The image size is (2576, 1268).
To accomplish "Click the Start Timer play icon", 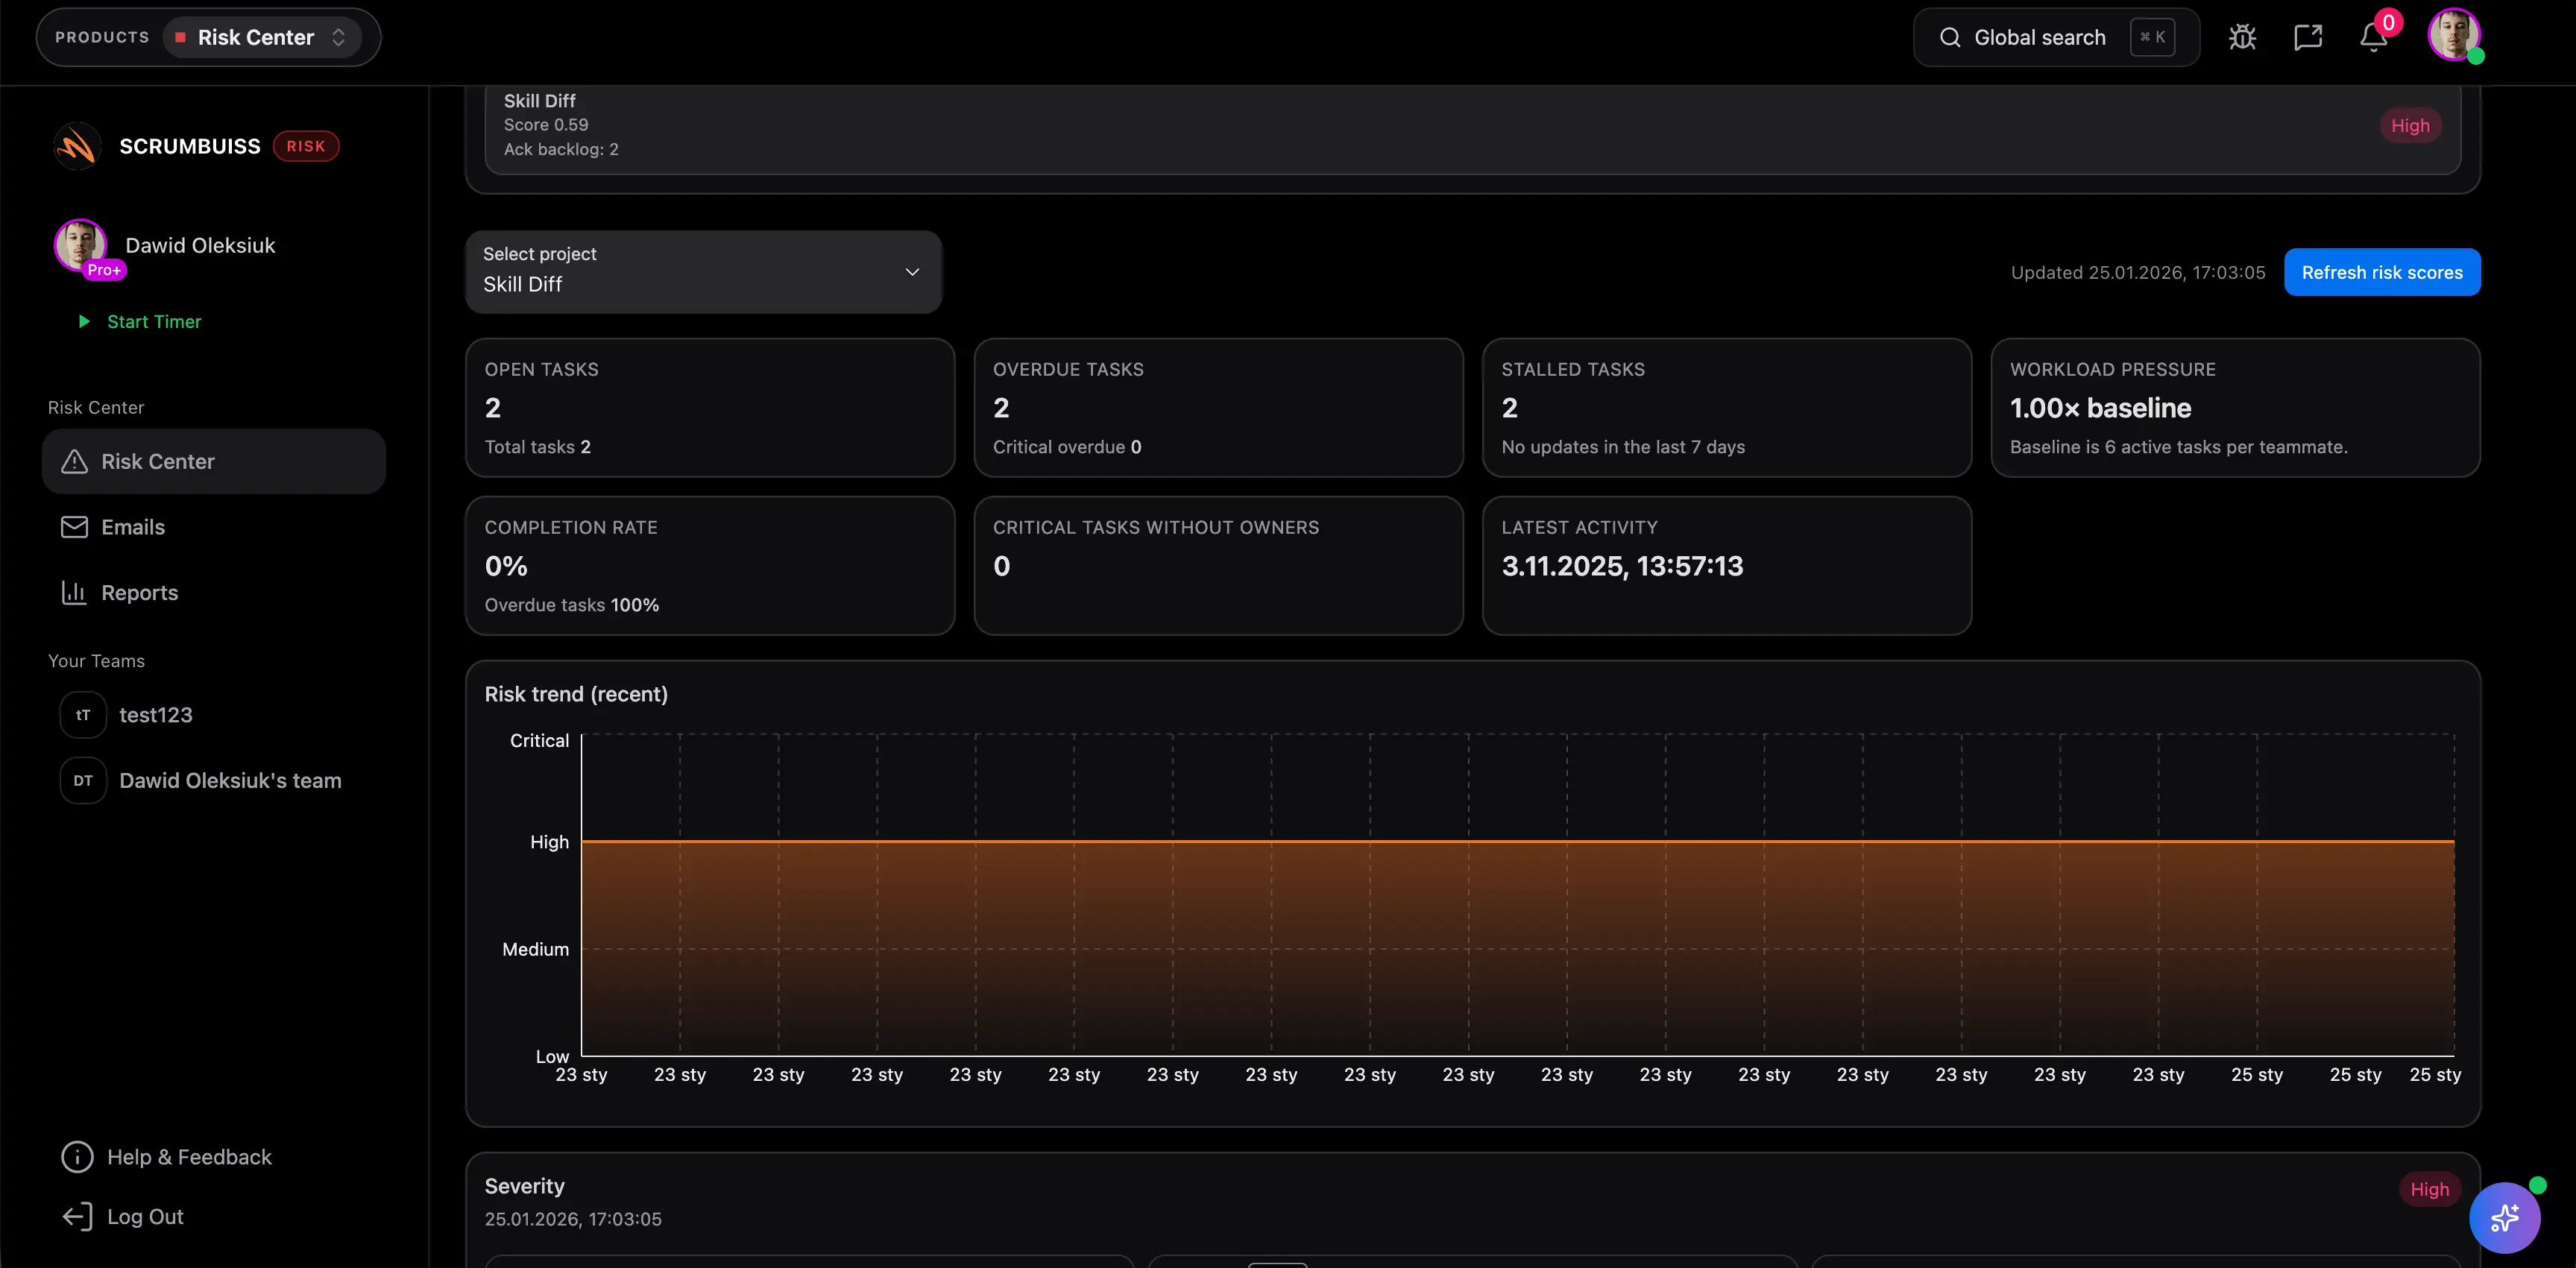I will (x=84, y=322).
